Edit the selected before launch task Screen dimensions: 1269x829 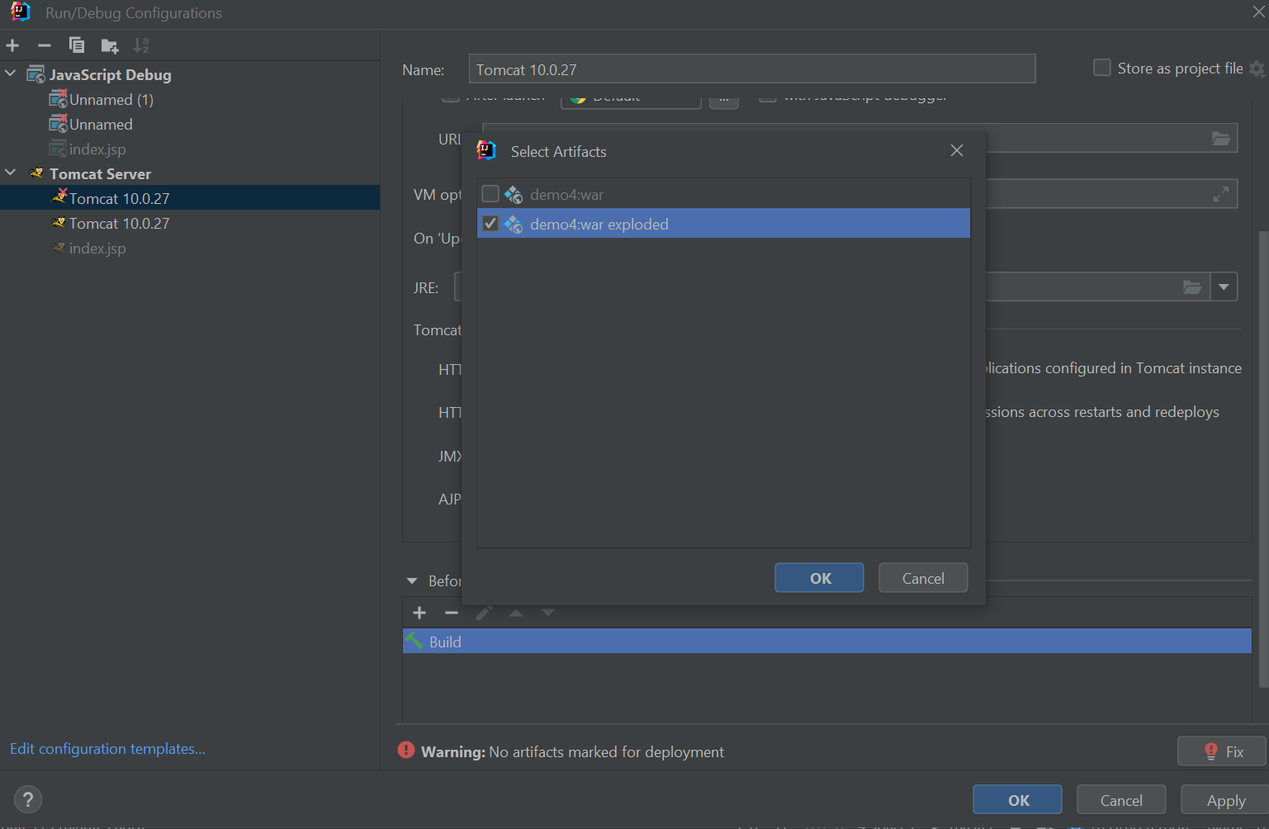click(484, 613)
